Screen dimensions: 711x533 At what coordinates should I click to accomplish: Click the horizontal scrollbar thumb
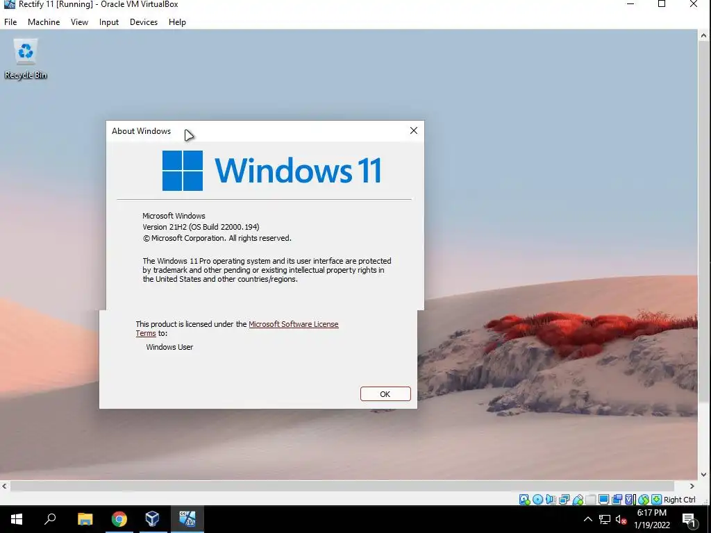click(342, 486)
